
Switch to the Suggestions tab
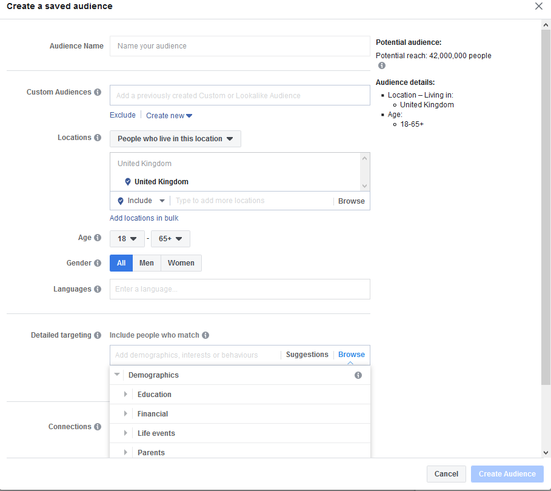pyautogui.click(x=307, y=355)
